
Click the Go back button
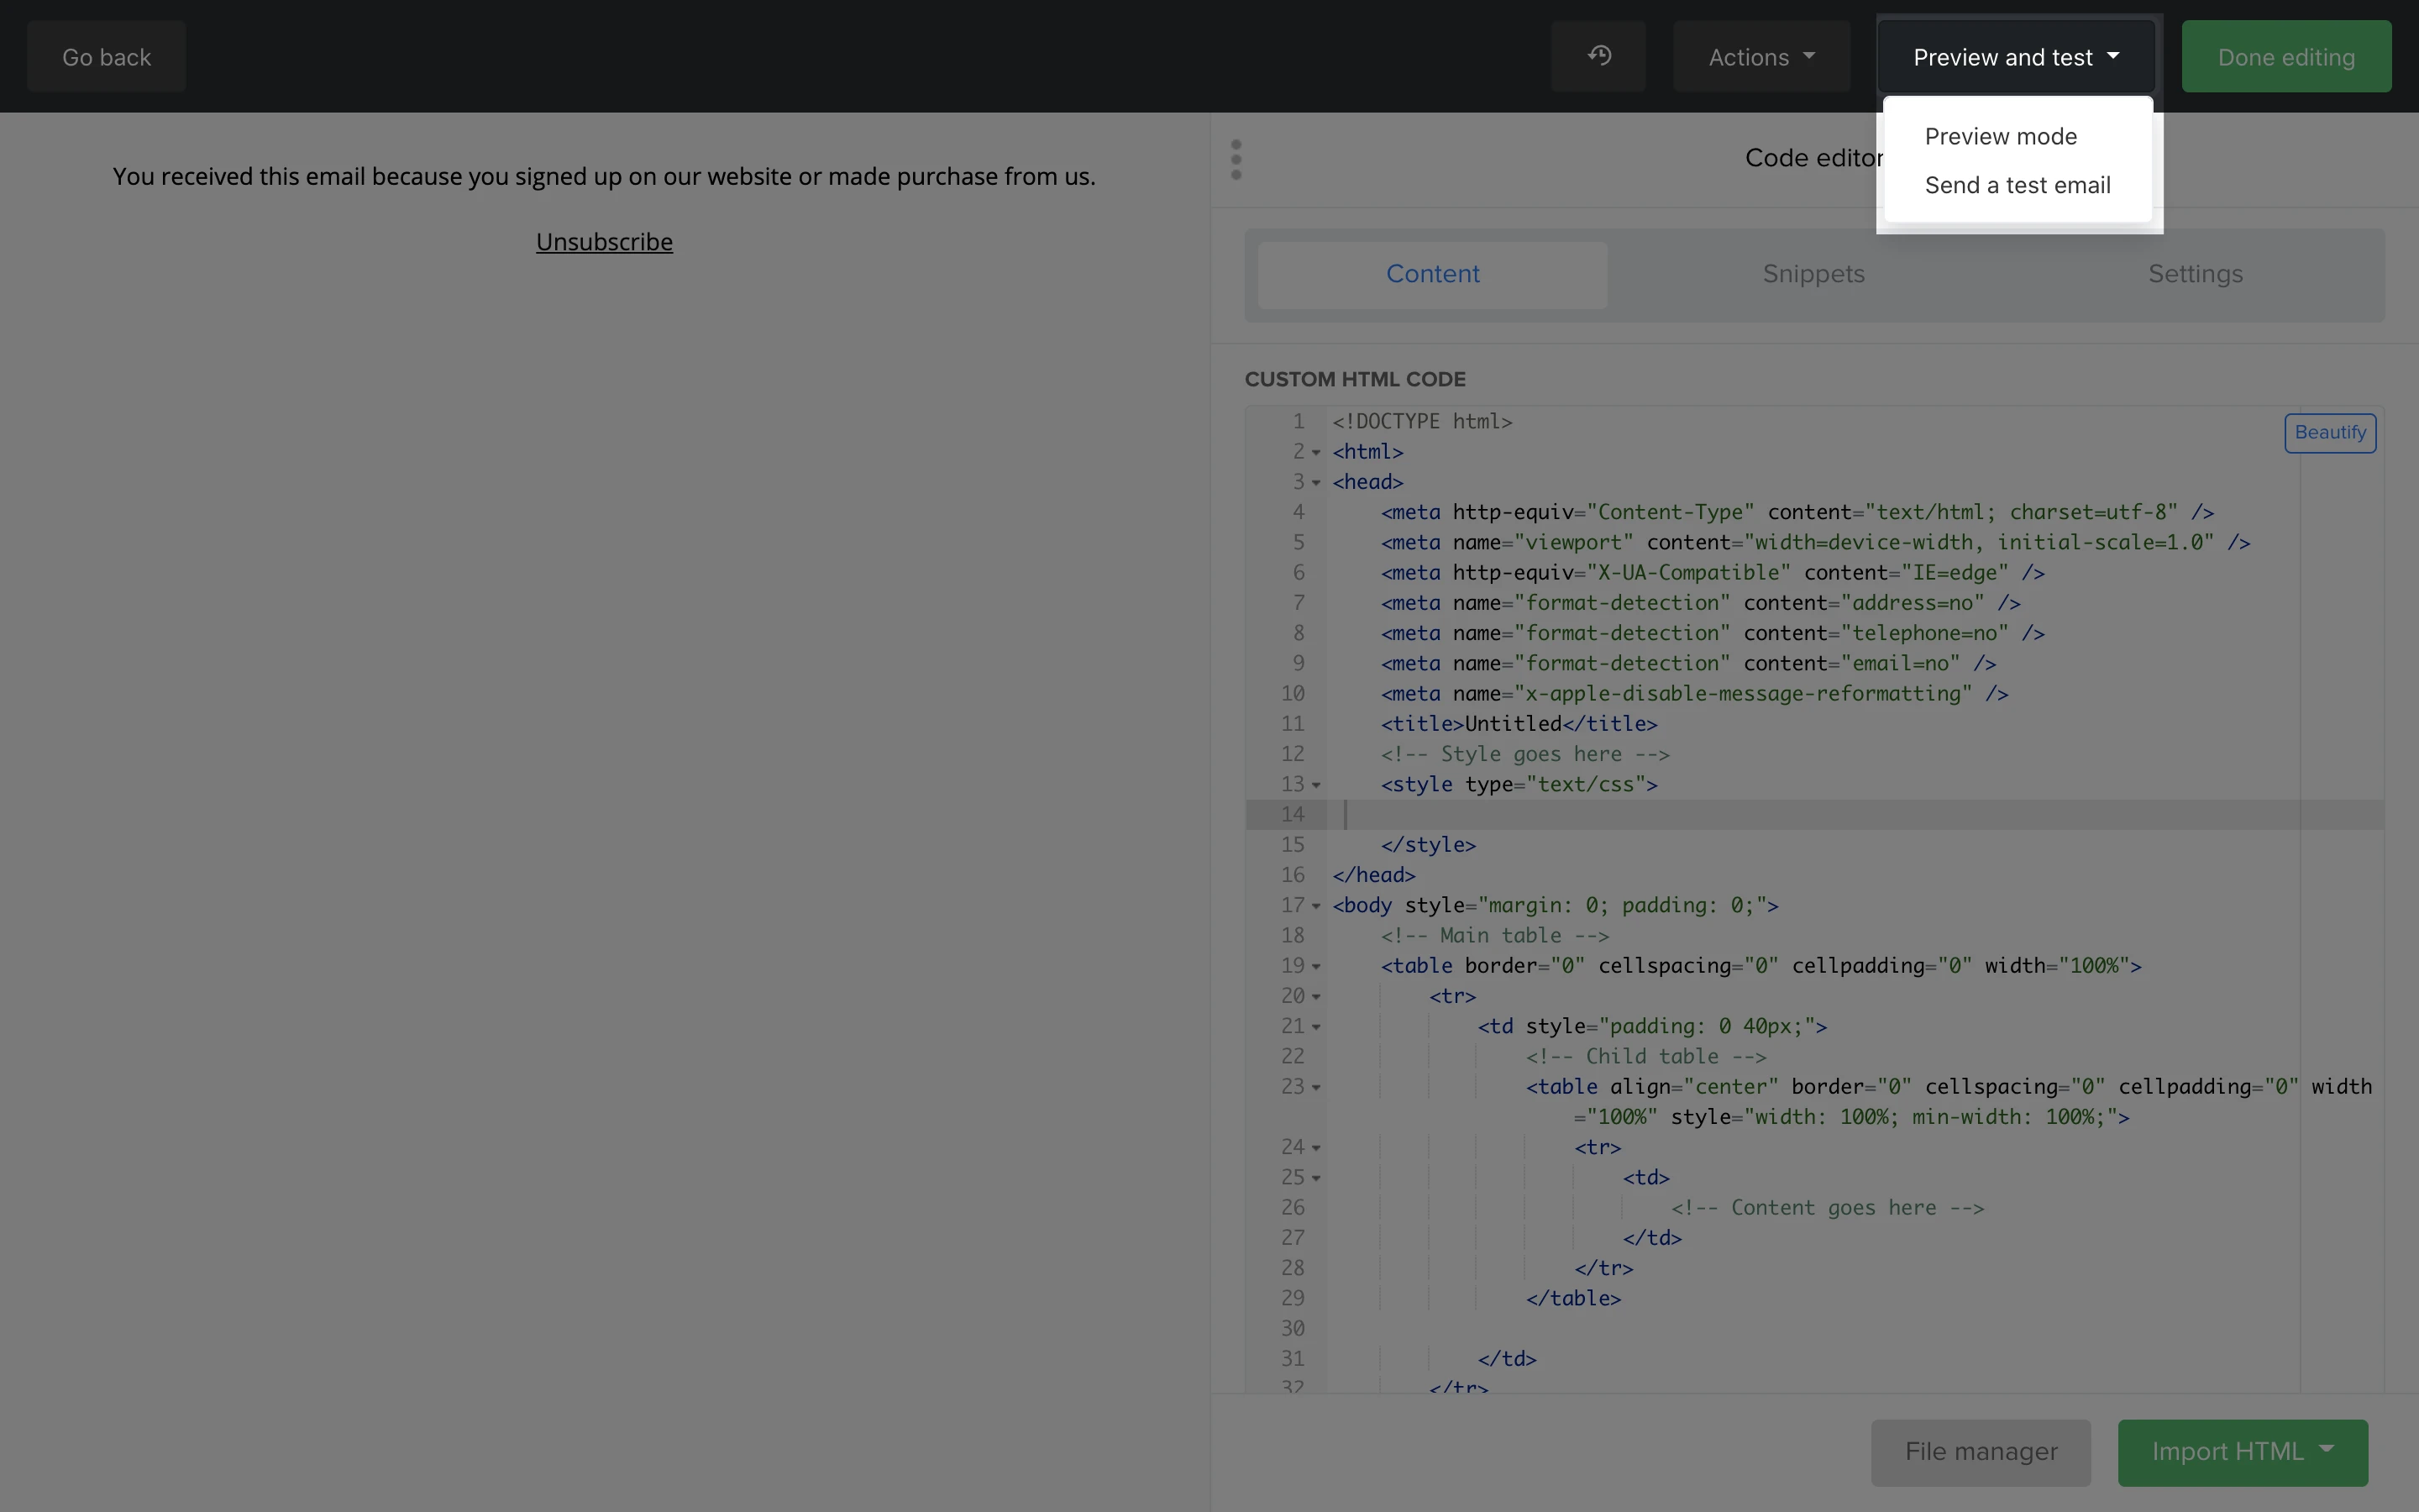(106, 57)
